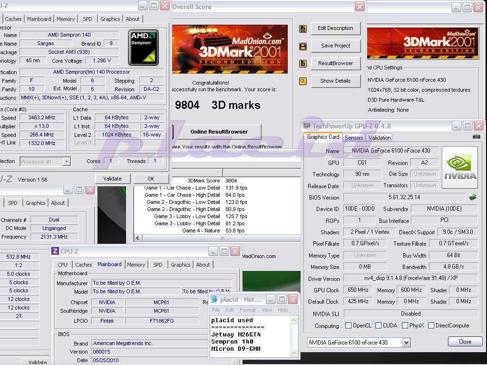The width and height of the screenshot is (487, 365).
Task: Click the BIOS Version field in GPU-Z
Action: coord(404,197)
